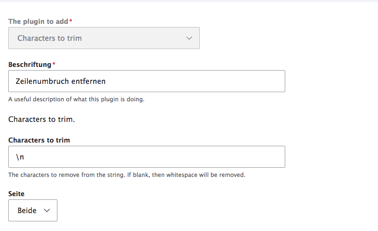
Task: Select the 'Beide' text in the Seite box
Action: 27,210
